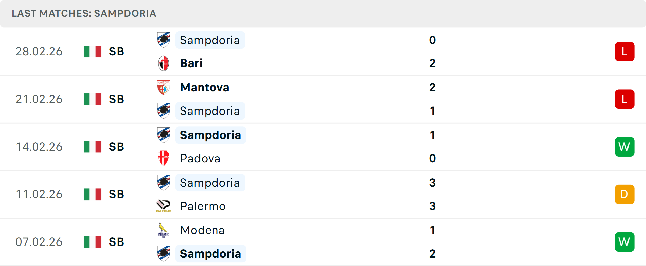Expand the Sampdoria vs Palermo match row
The height and width of the screenshot is (266, 646).
(x=323, y=194)
